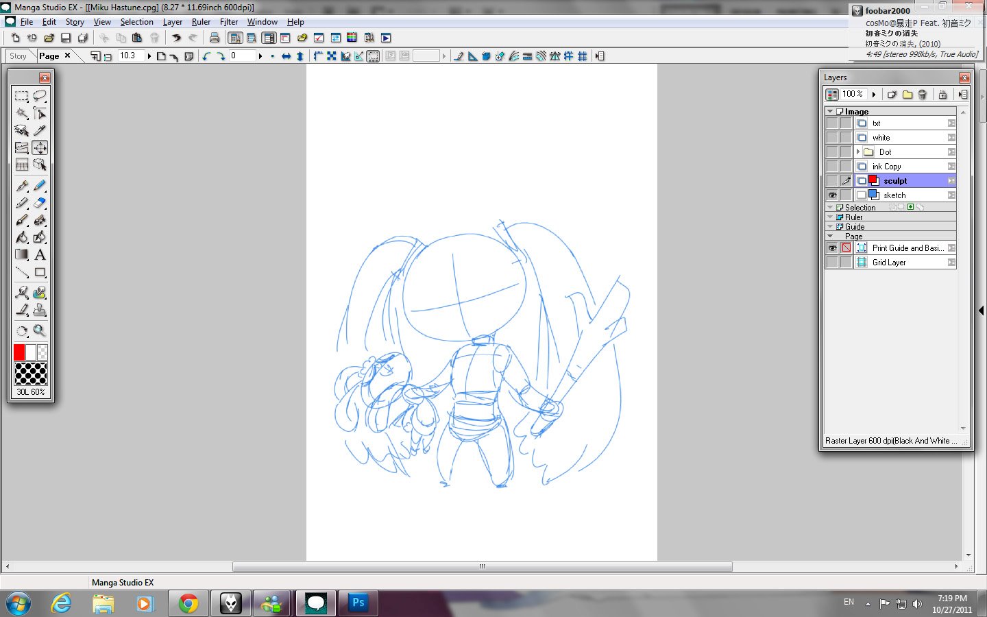Select the Eraser tool

click(x=40, y=203)
